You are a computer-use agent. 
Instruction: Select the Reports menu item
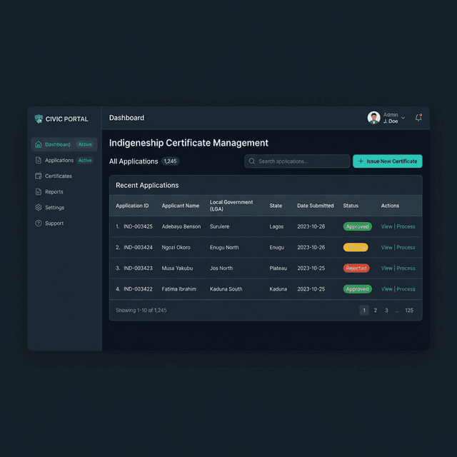pos(54,192)
